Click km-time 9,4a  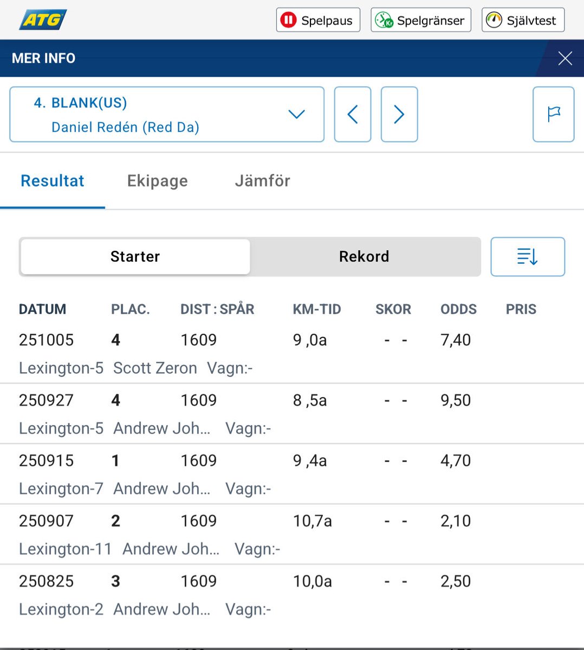310,460
